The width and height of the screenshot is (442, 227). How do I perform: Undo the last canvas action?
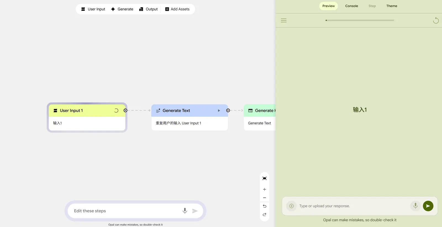264,206
